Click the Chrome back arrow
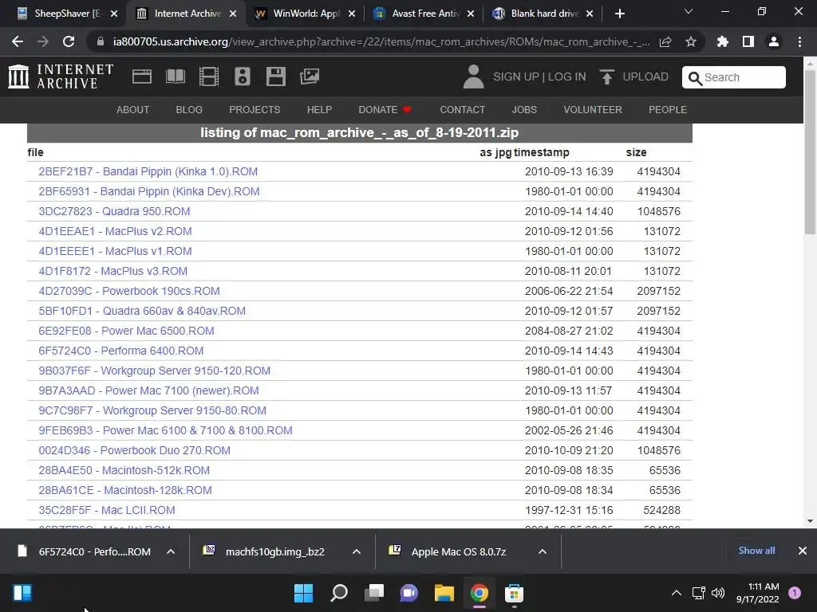Viewport: 817px width, 612px height. (18, 41)
